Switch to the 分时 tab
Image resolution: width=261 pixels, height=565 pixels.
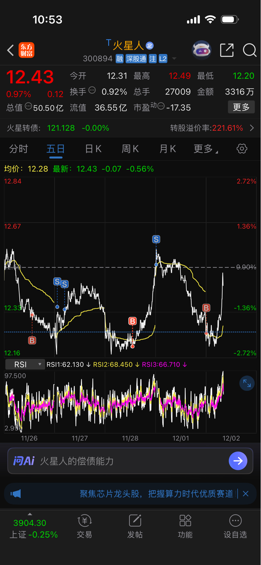(18, 149)
